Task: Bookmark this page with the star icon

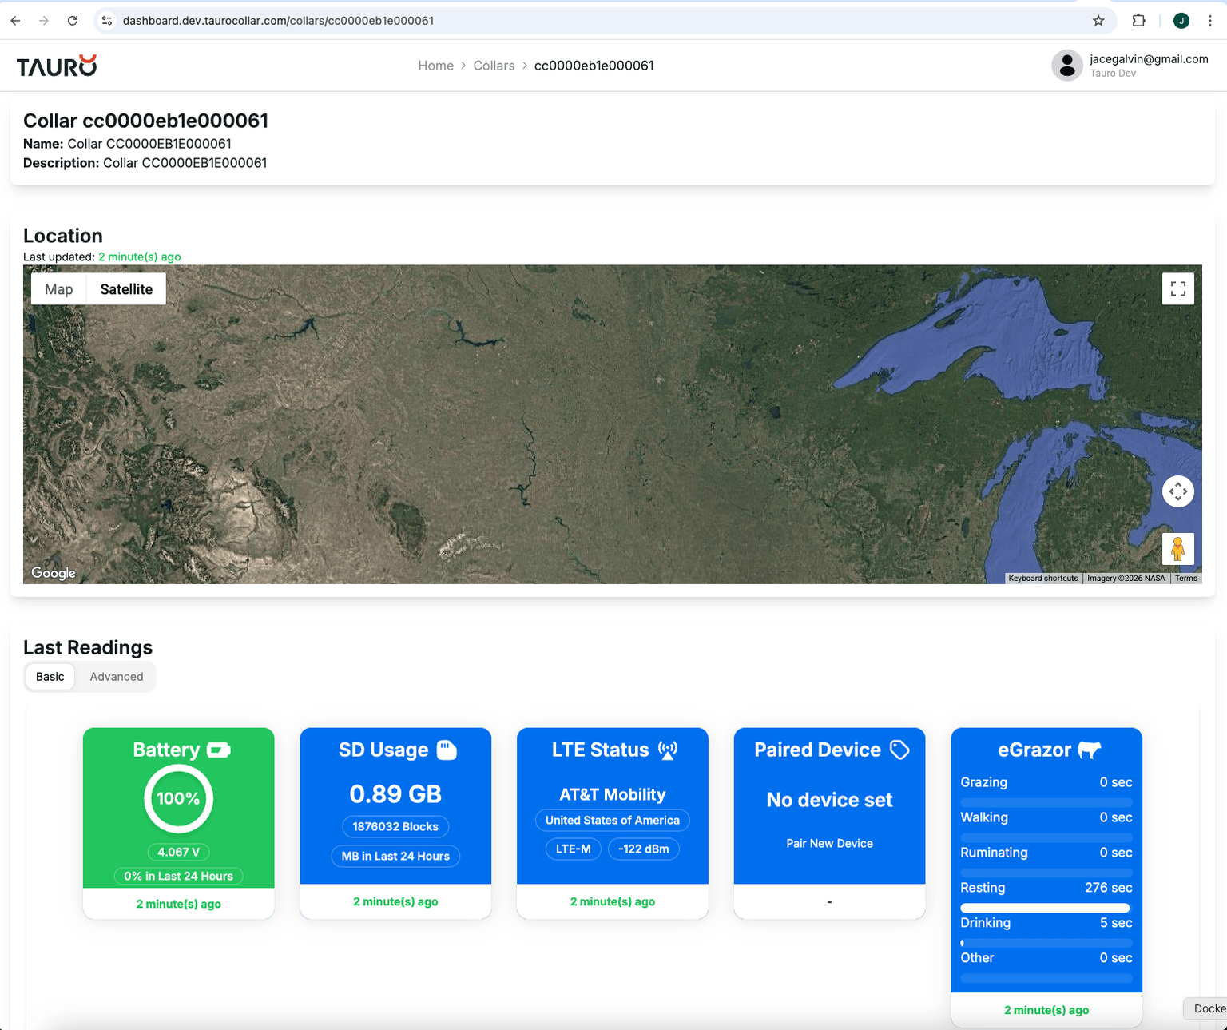Action: click(x=1098, y=21)
